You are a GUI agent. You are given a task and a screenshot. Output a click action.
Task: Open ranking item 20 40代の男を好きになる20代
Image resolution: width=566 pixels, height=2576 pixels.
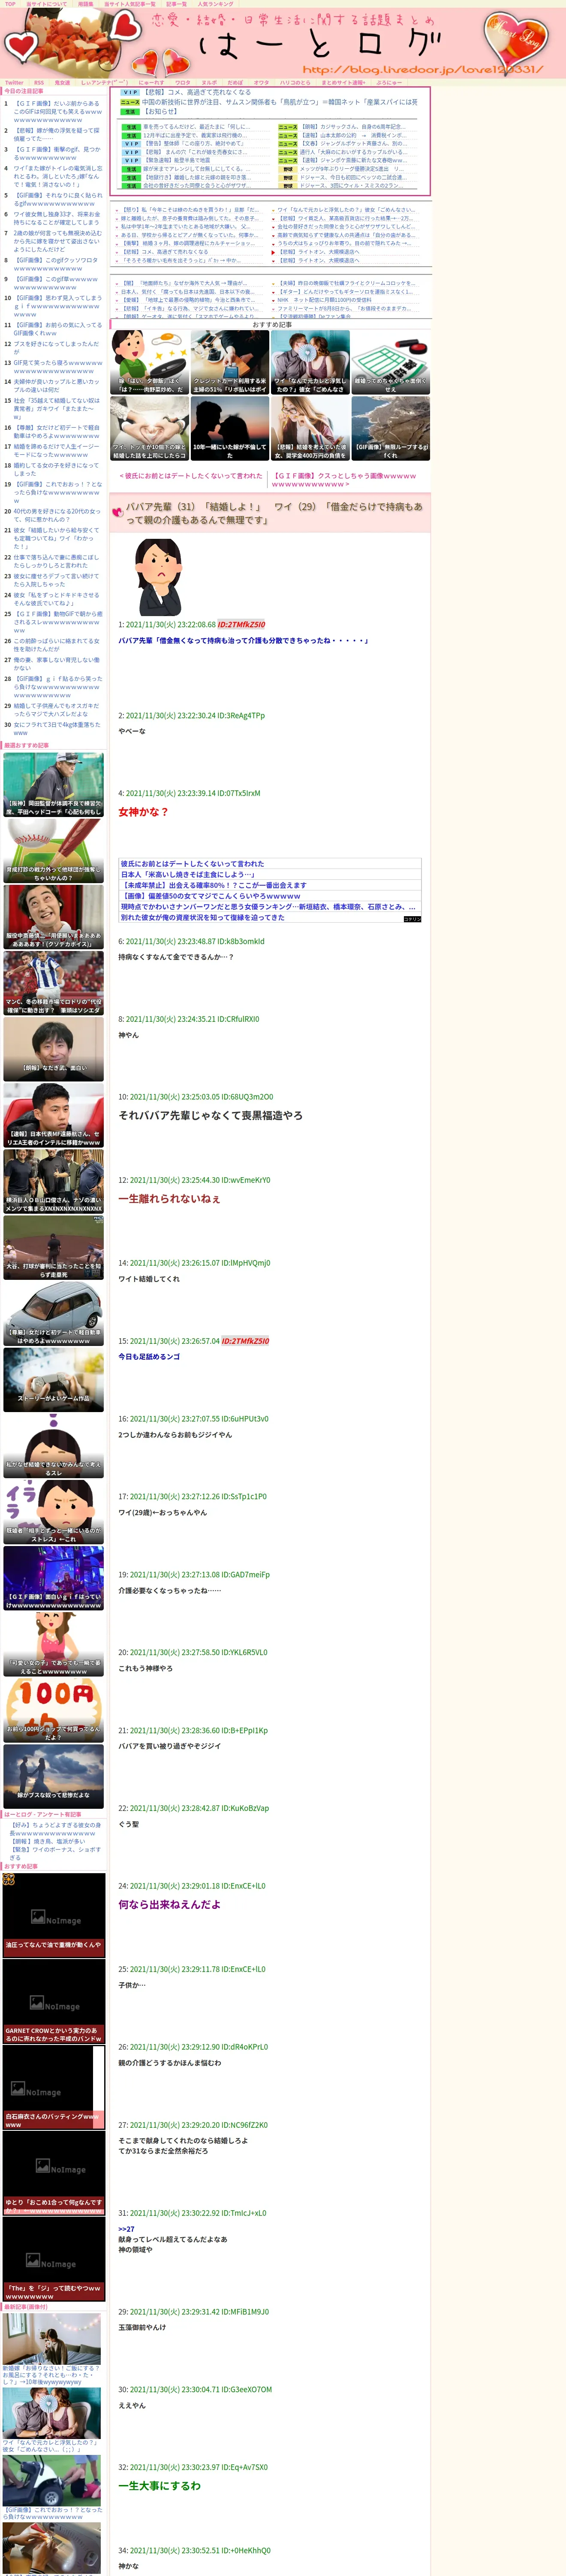[x=57, y=515]
